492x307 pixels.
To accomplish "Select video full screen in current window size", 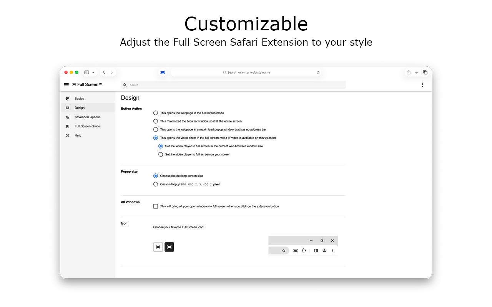I will click(x=161, y=146).
